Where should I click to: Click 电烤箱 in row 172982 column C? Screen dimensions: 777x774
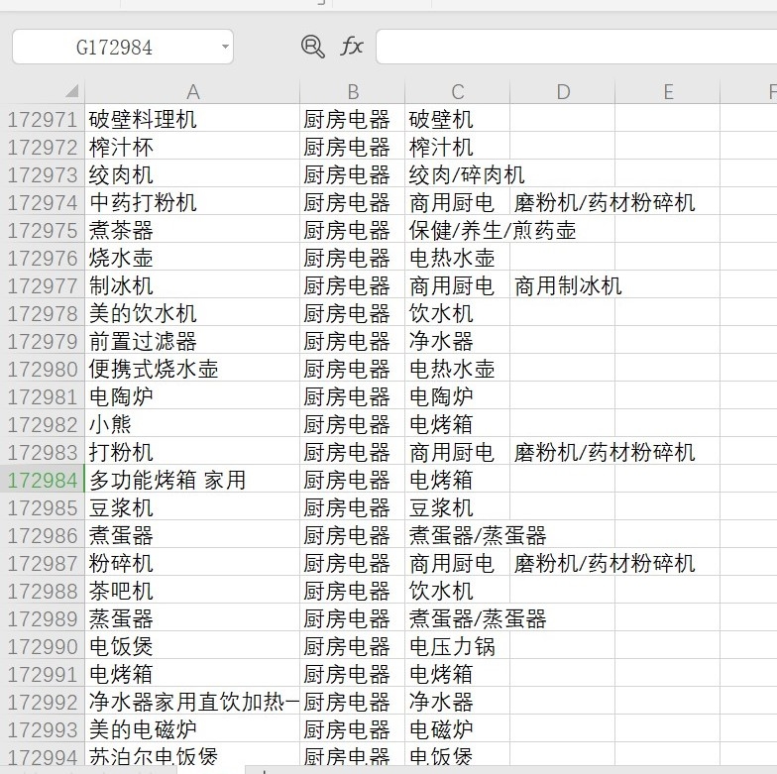pyautogui.click(x=458, y=424)
